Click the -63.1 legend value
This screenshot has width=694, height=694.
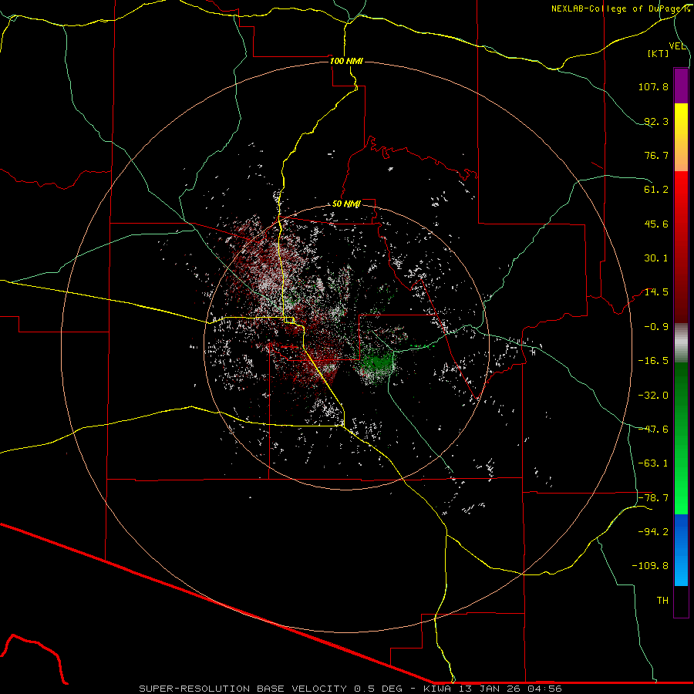pyautogui.click(x=653, y=463)
